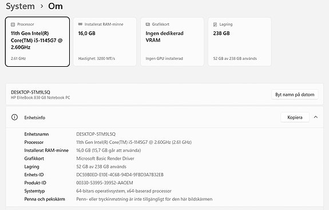Image resolution: width=329 pixels, height=210 pixels.
Task: Click the Installerat RAM-minne label in list
Action: coord(46,151)
